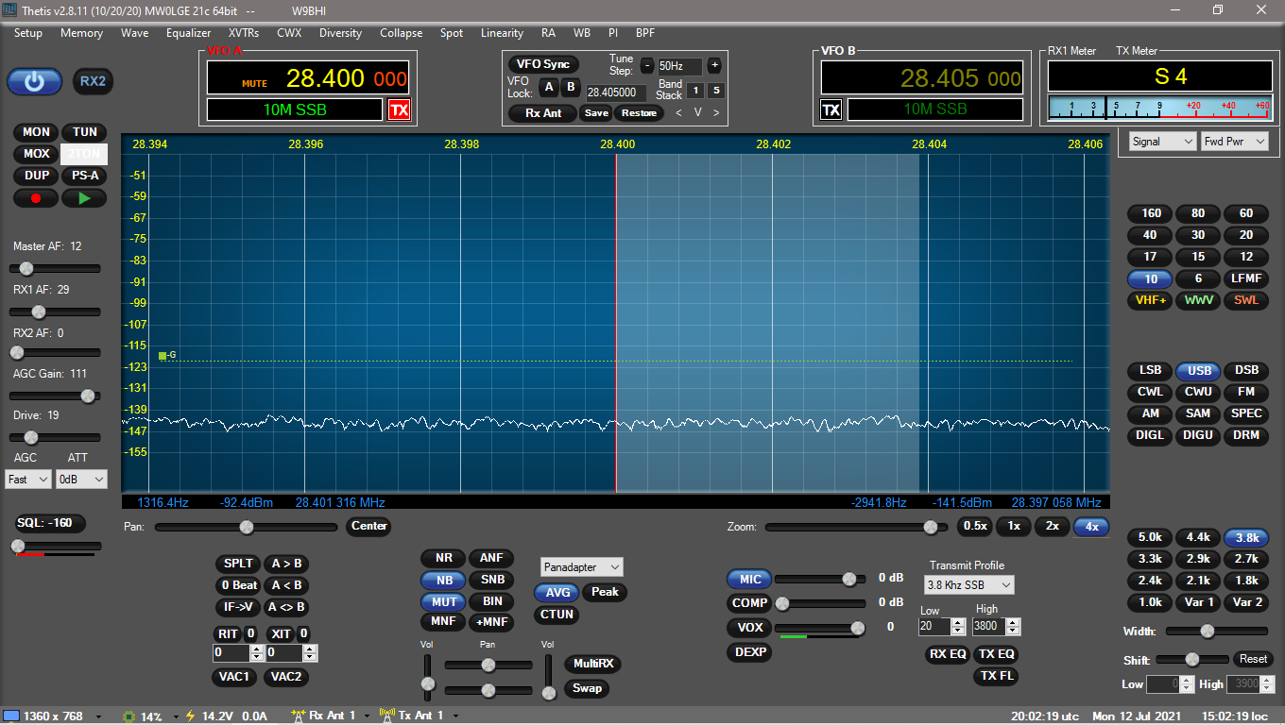Image resolution: width=1285 pixels, height=725 pixels.
Task: Open the Transmit Profile dropdown
Action: [x=968, y=584]
